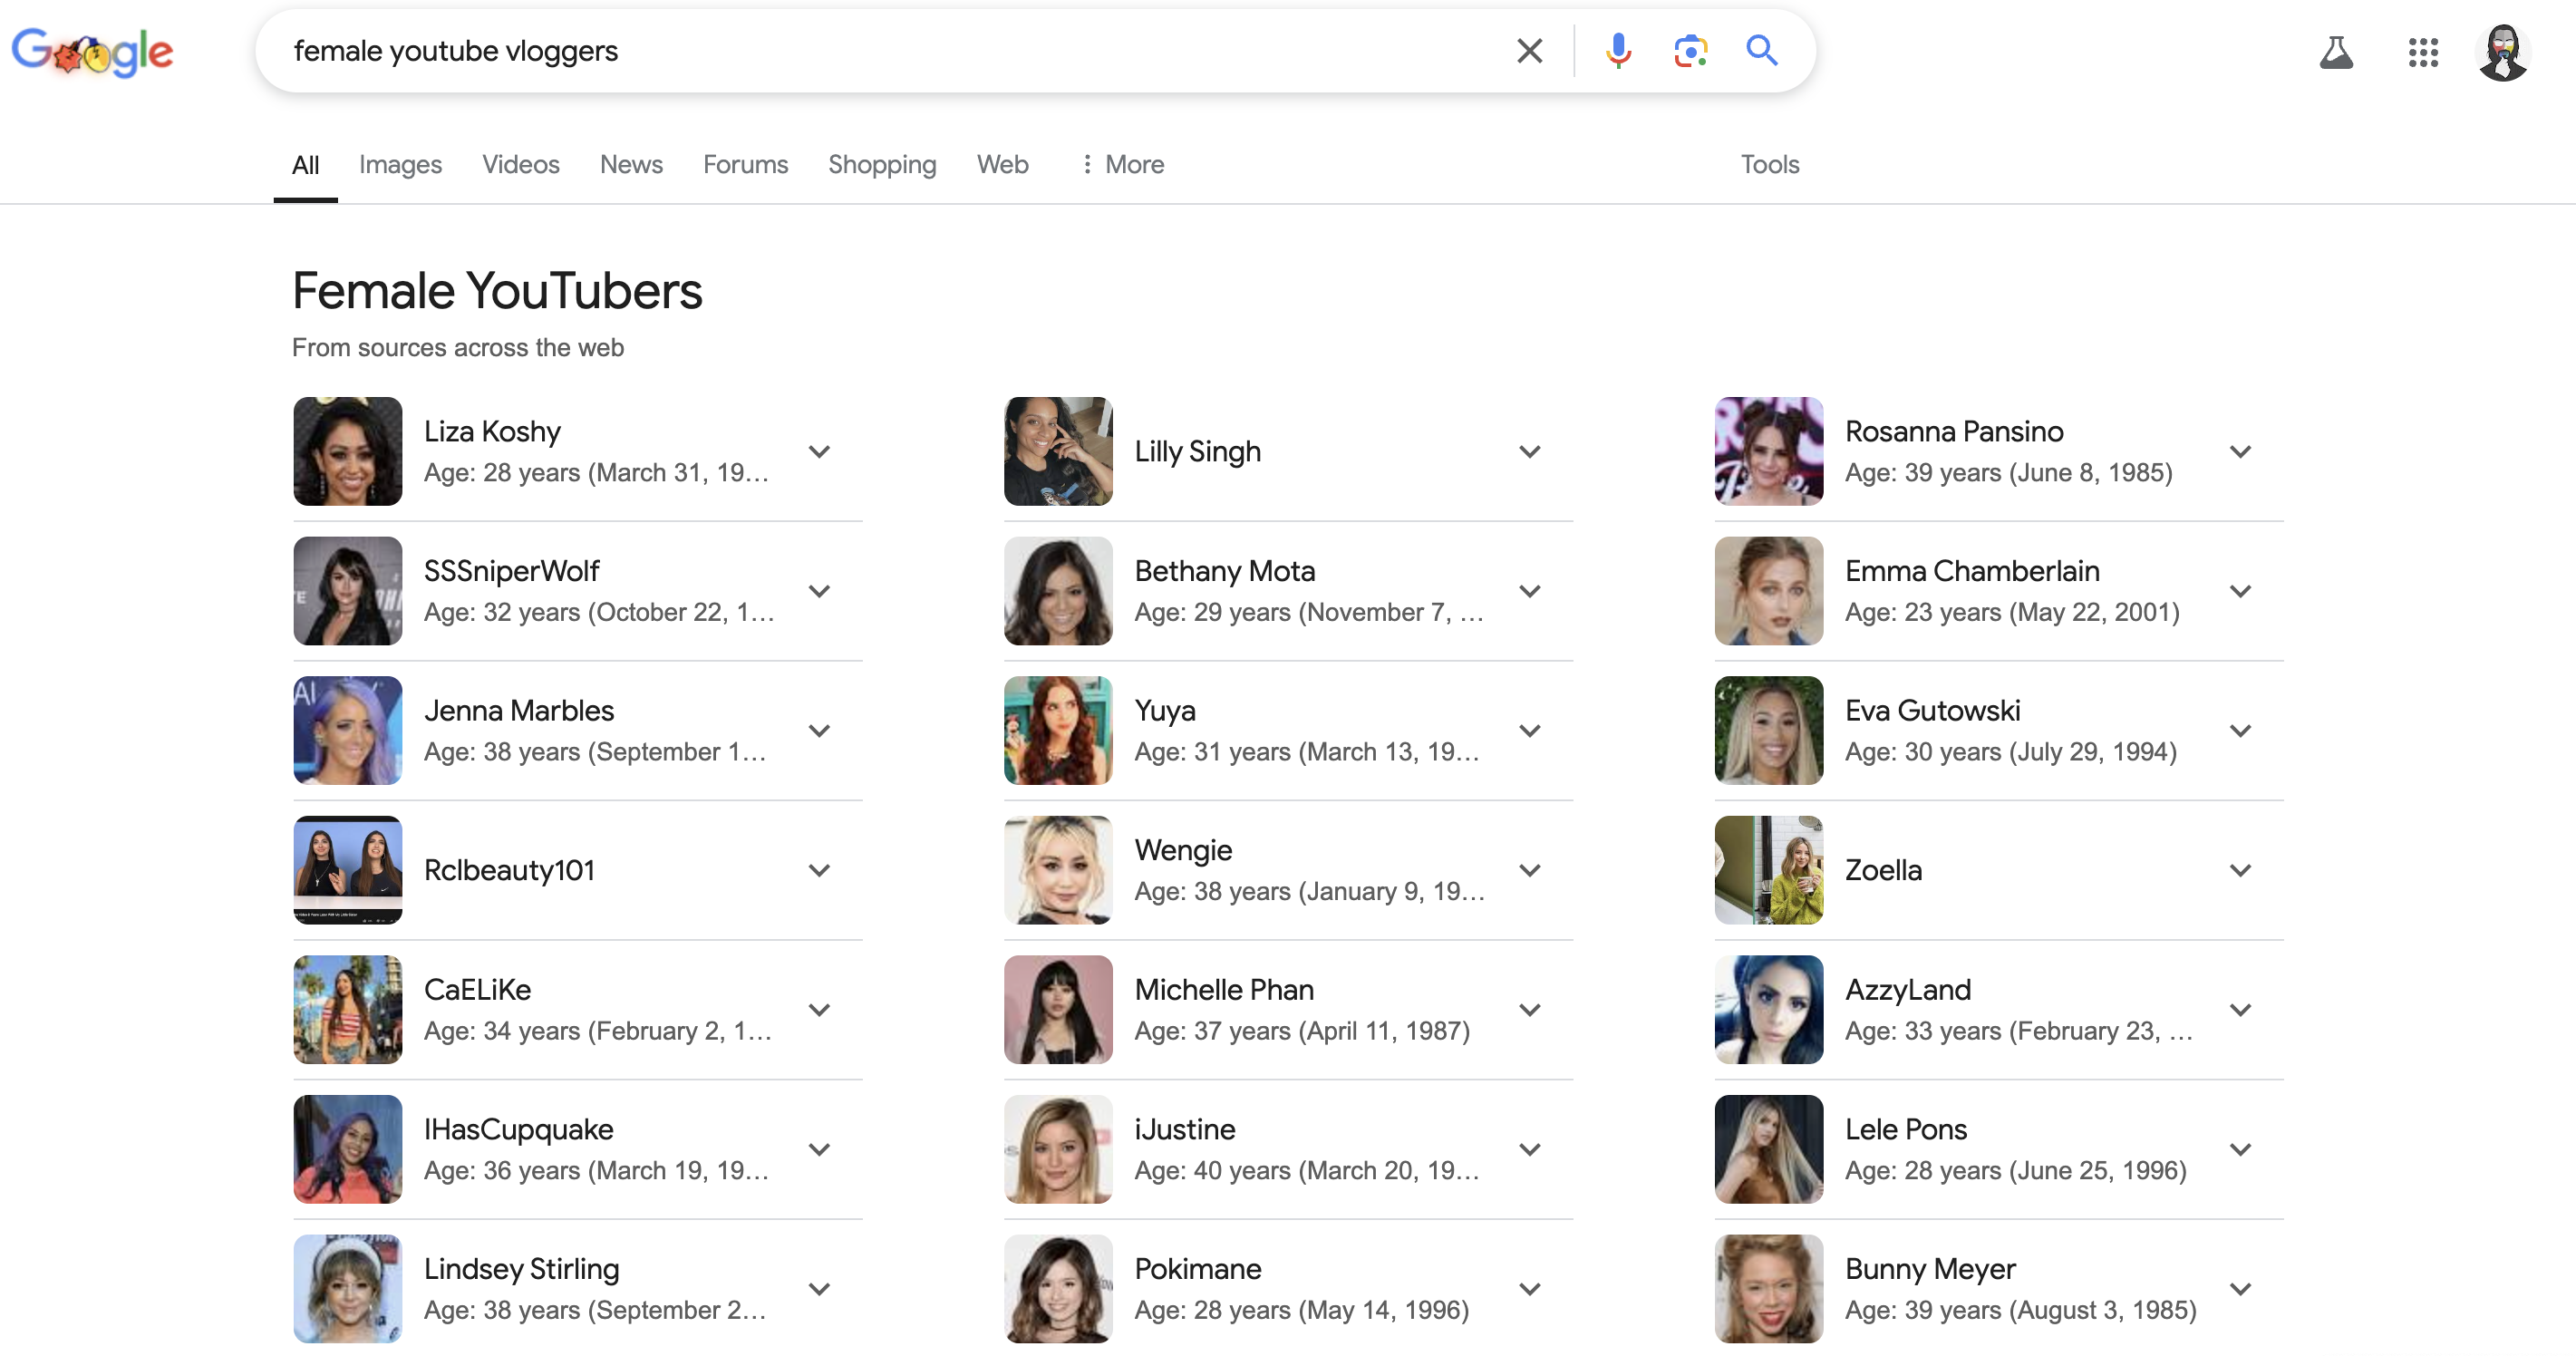This screenshot has width=2576, height=1356.
Task: Click inside the search text field
Action: (880, 51)
